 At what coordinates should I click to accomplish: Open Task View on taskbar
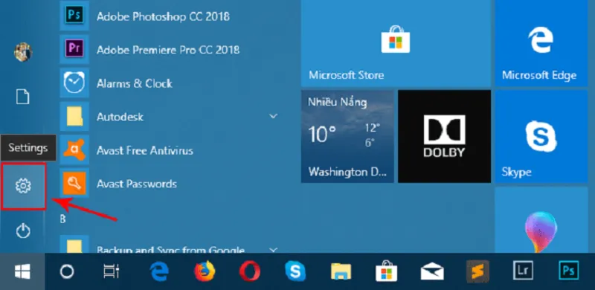(x=112, y=271)
